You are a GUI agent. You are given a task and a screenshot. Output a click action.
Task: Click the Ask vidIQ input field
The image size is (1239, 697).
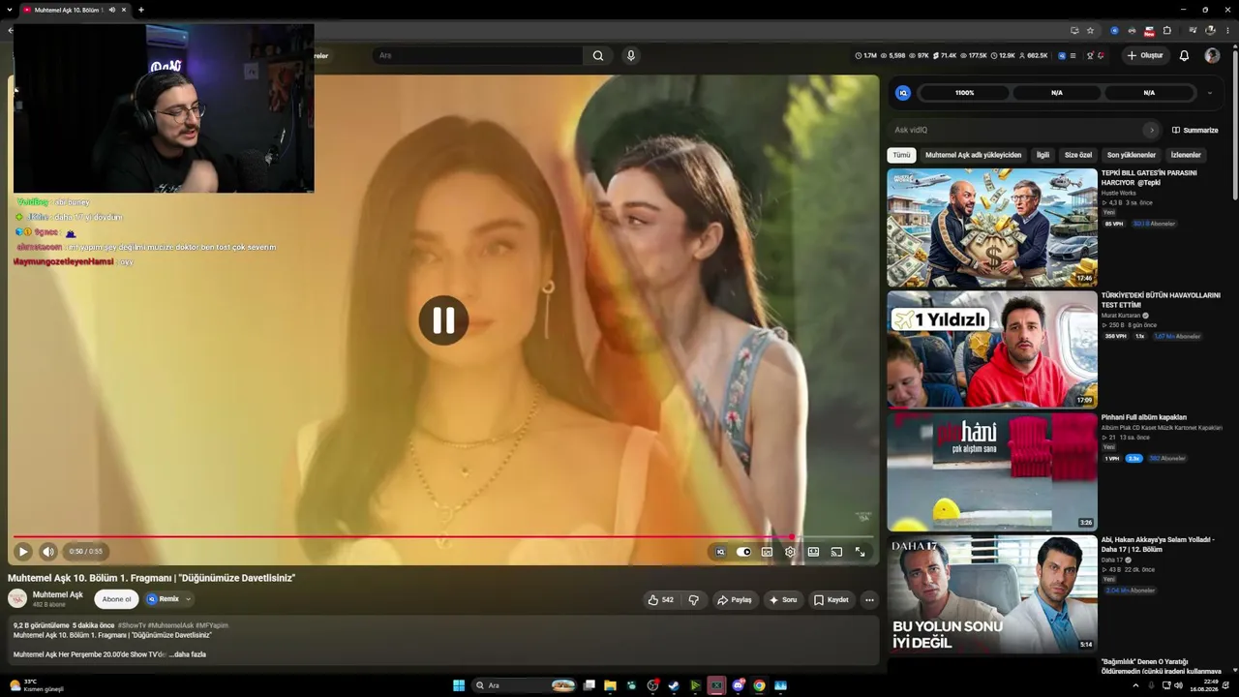click(1016, 130)
